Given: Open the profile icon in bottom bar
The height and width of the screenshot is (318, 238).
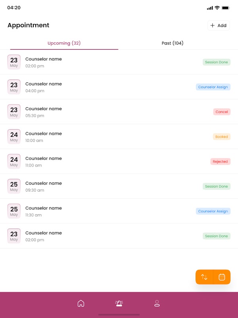Looking at the screenshot, I should click(x=157, y=304).
